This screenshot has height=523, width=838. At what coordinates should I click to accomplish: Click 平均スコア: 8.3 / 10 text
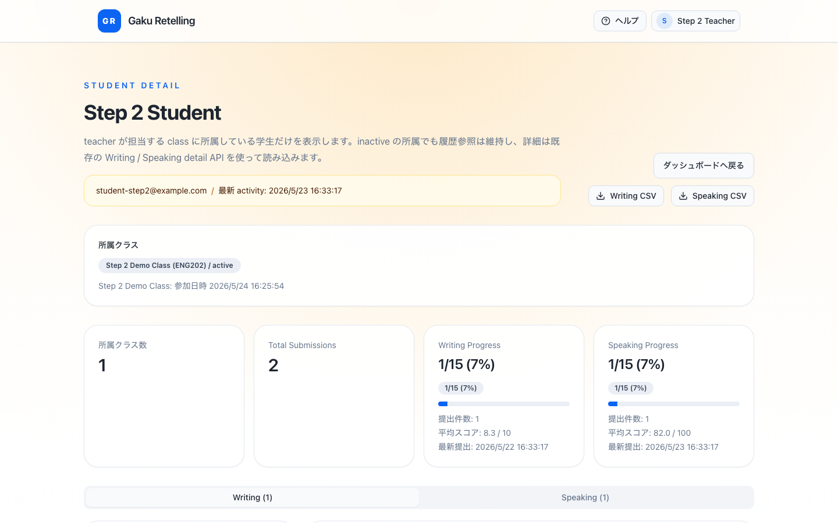pos(474,433)
